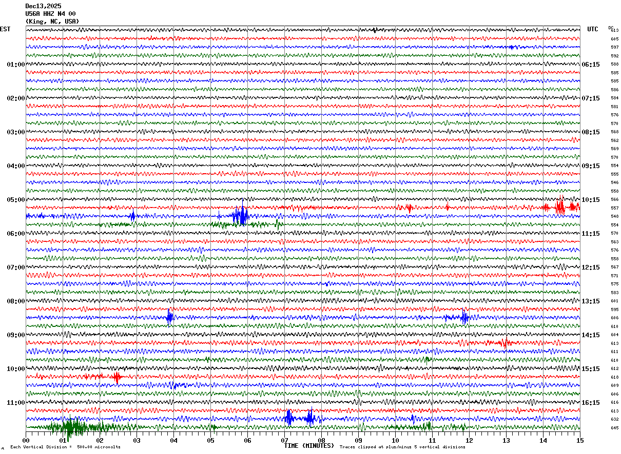Click the DC offset value 583

[x=614, y=293]
